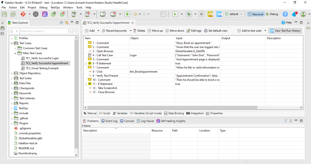Viewport: 311px width, 164px height.
Task: Click the Move up button
Action: coord(155,31)
